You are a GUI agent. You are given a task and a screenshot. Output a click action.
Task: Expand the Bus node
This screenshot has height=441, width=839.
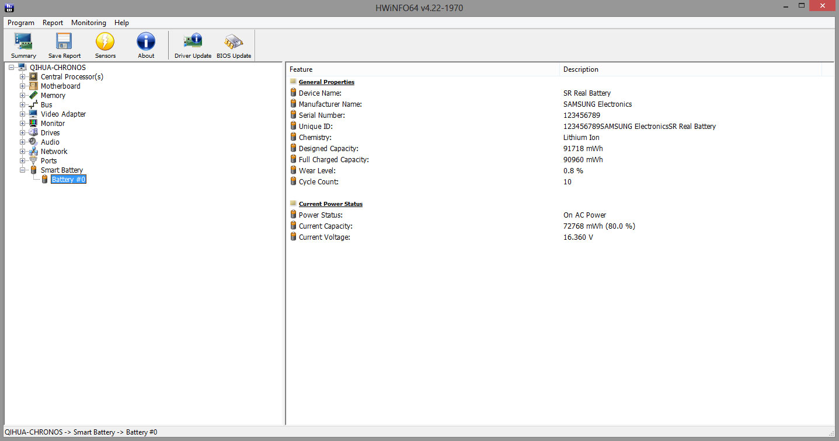point(23,105)
